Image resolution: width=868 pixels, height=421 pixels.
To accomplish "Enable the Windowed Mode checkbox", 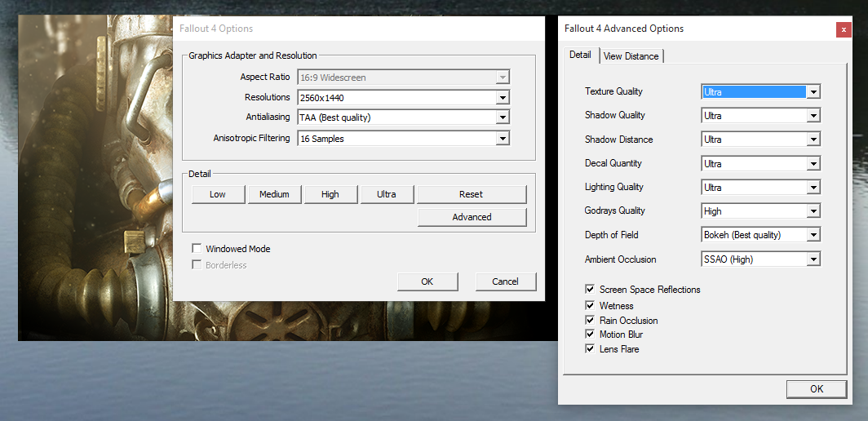I will [197, 249].
